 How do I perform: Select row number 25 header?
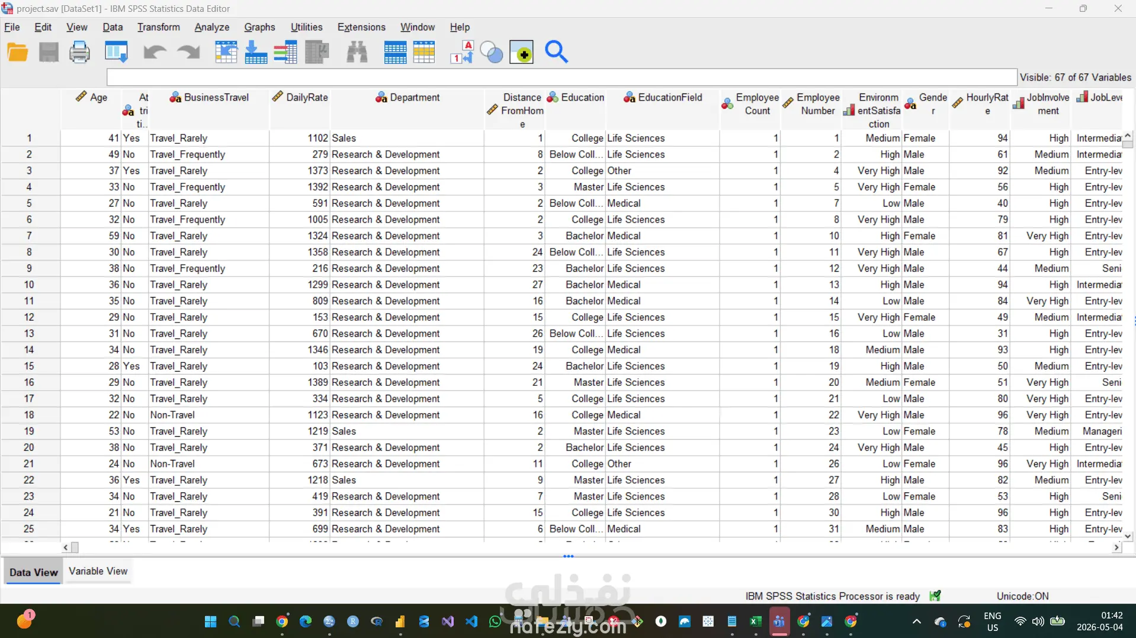point(29,529)
